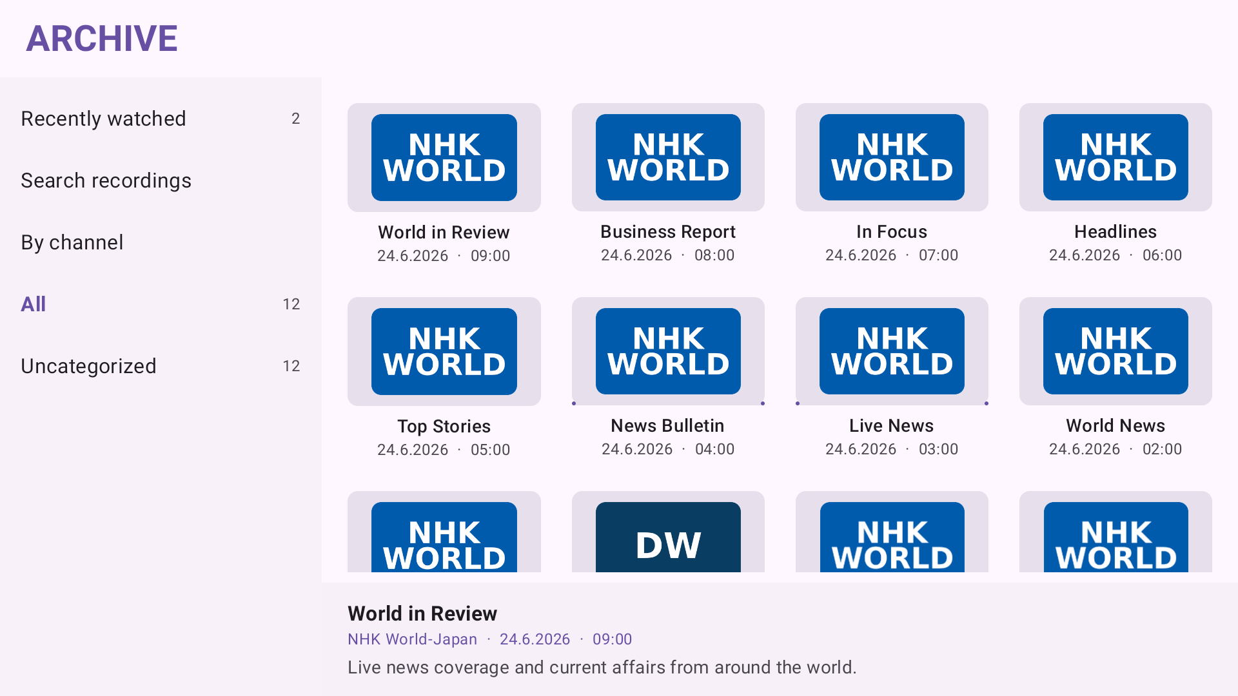
Task: Click the "Top Stories" card title
Action: (x=444, y=426)
